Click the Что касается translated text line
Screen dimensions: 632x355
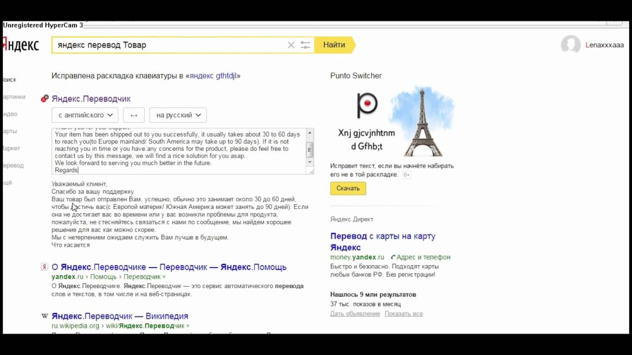71,245
